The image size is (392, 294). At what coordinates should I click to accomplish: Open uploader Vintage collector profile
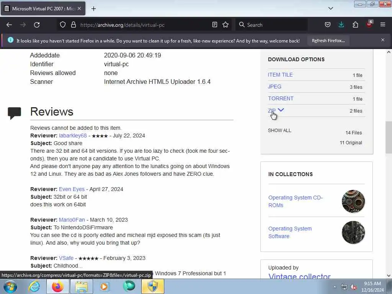(299, 276)
